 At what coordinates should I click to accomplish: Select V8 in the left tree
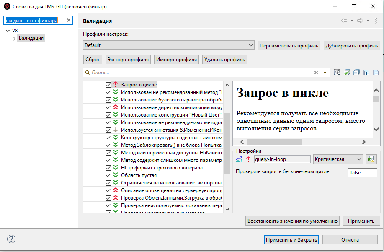tap(15, 31)
